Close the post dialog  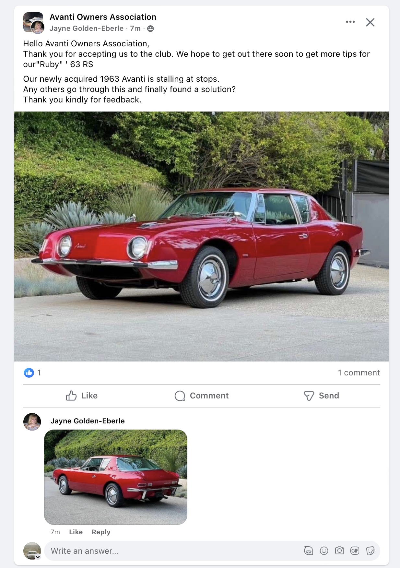coord(370,22)
